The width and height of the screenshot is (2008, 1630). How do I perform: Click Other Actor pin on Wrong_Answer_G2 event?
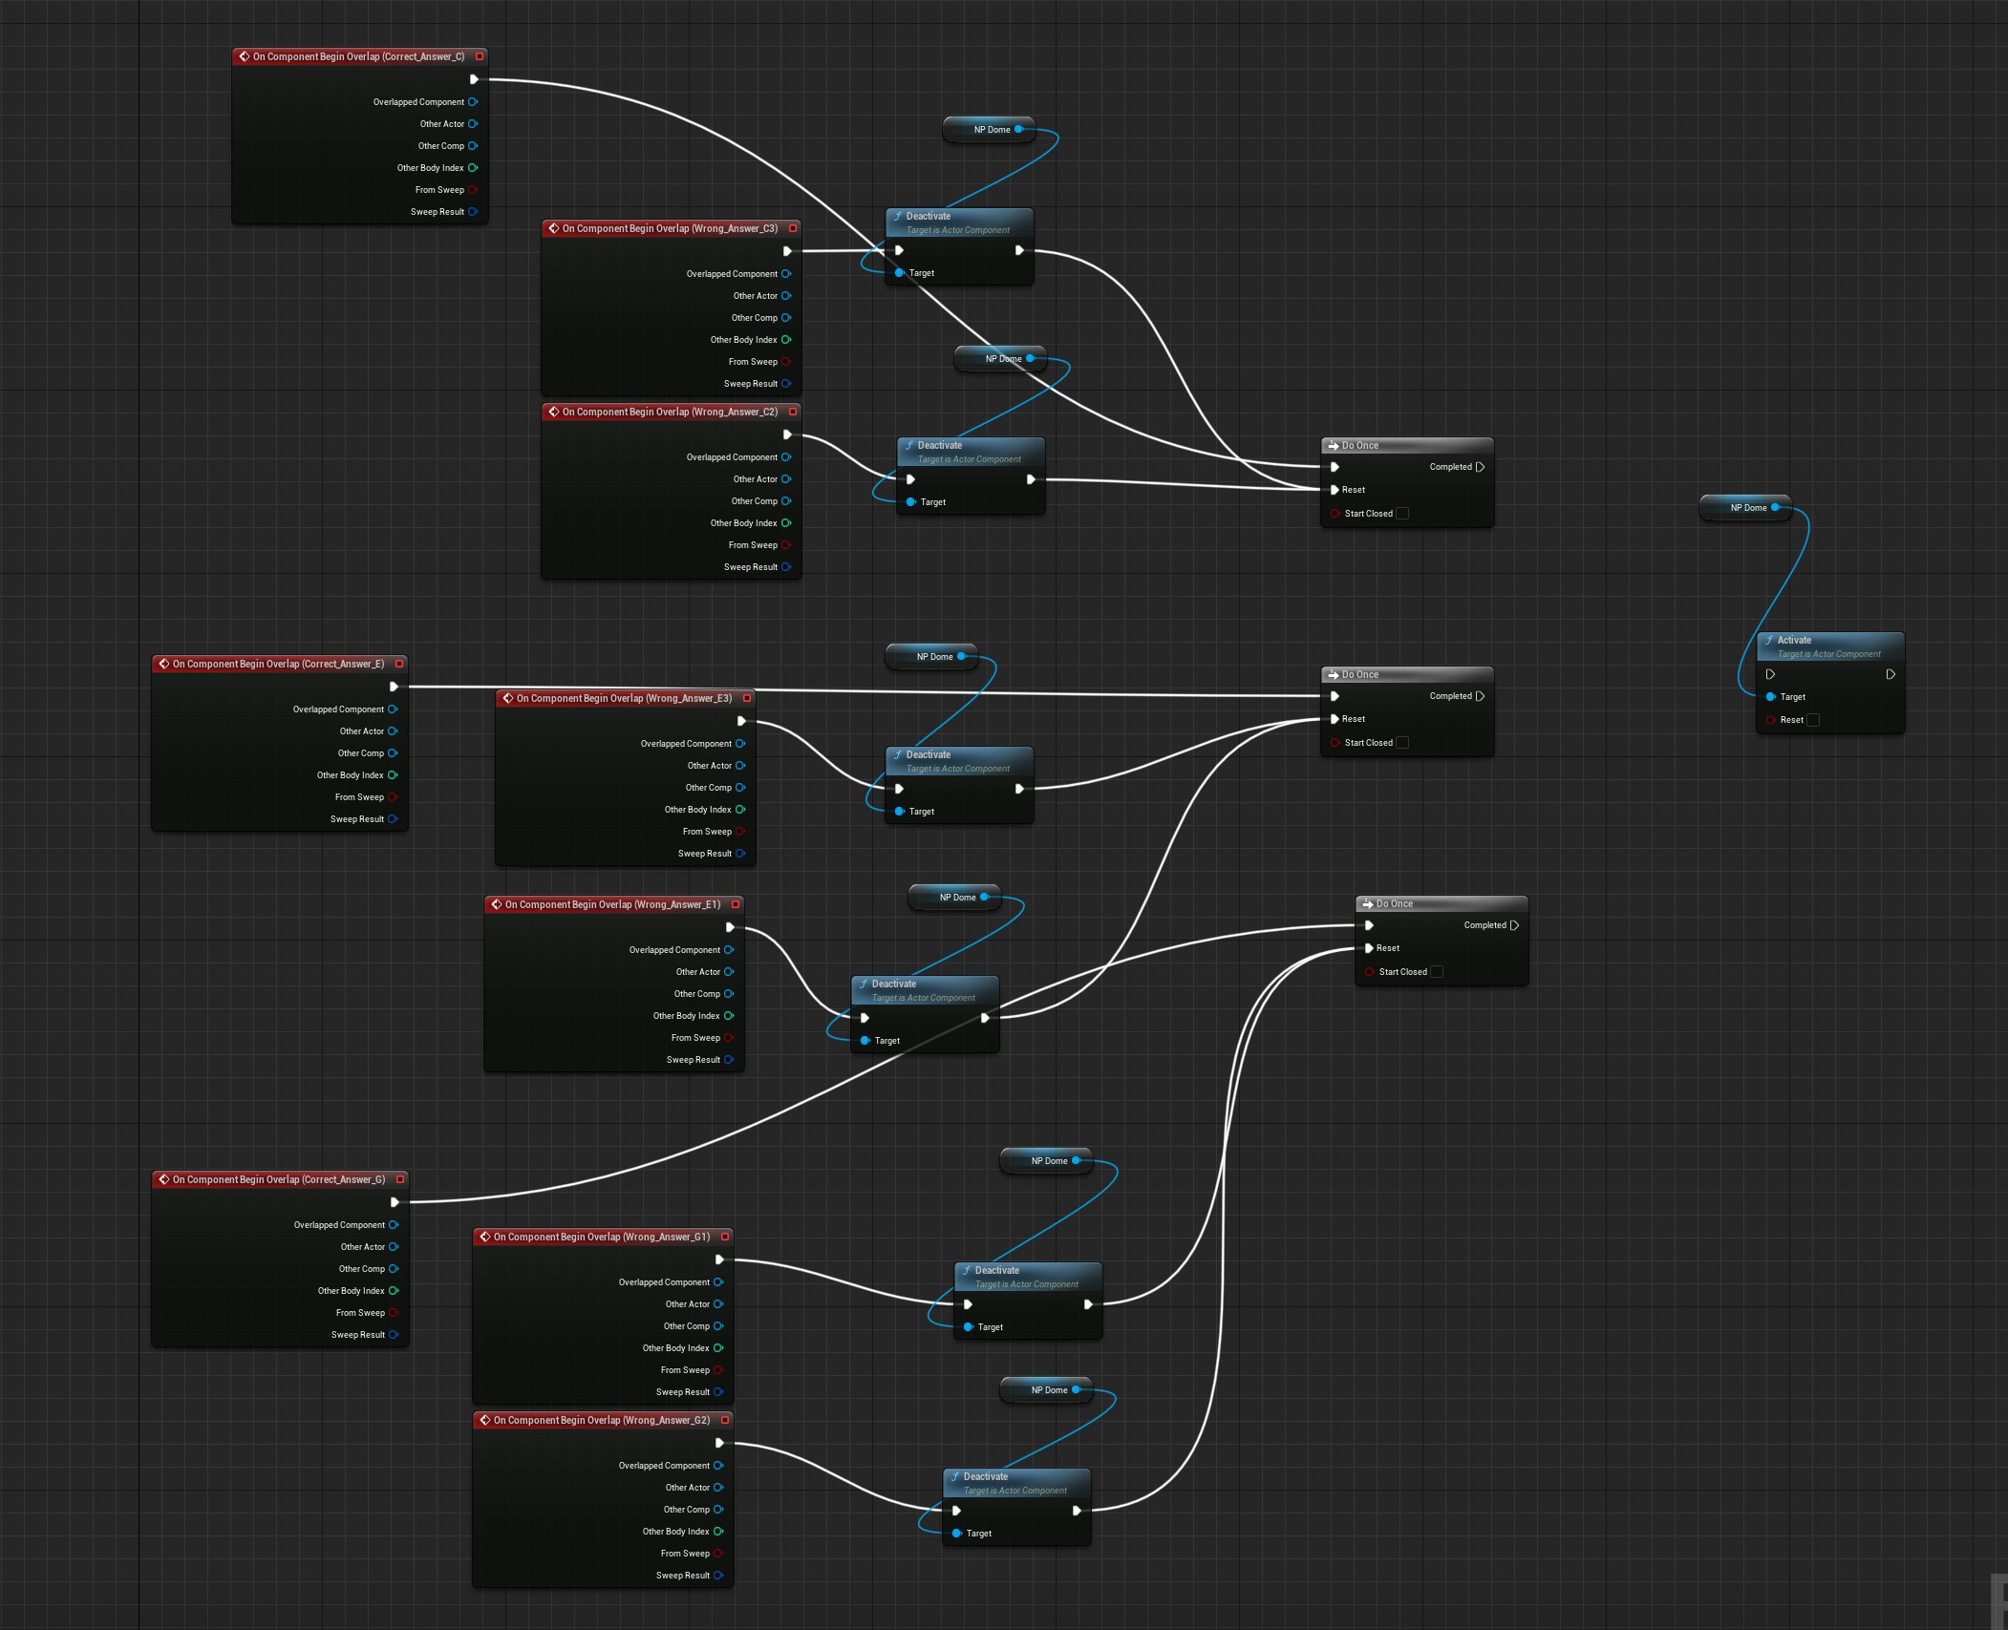(718, 1488)
